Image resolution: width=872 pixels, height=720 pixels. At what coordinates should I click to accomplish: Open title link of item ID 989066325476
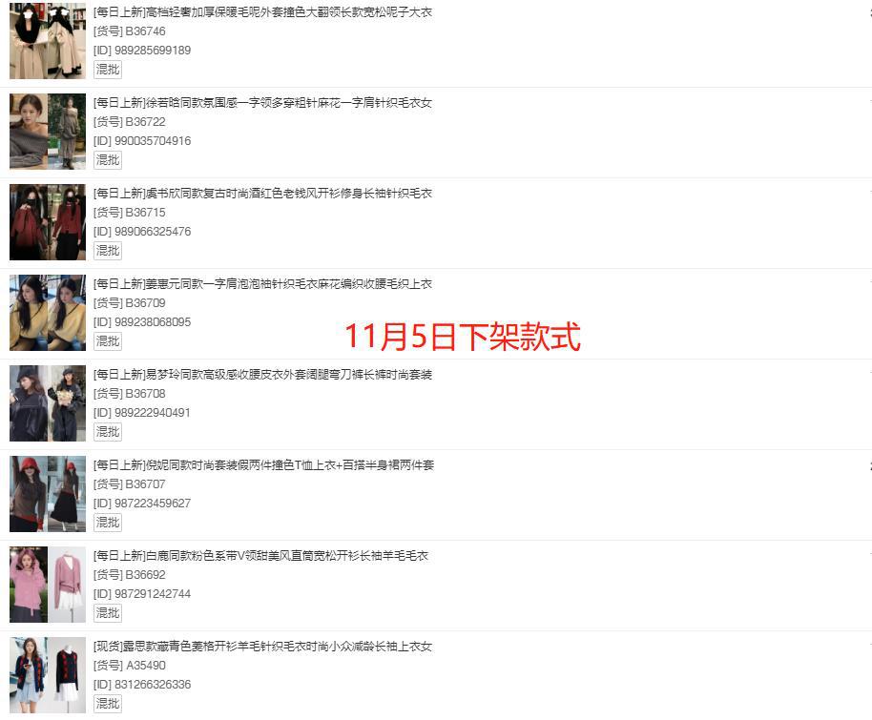262,194
